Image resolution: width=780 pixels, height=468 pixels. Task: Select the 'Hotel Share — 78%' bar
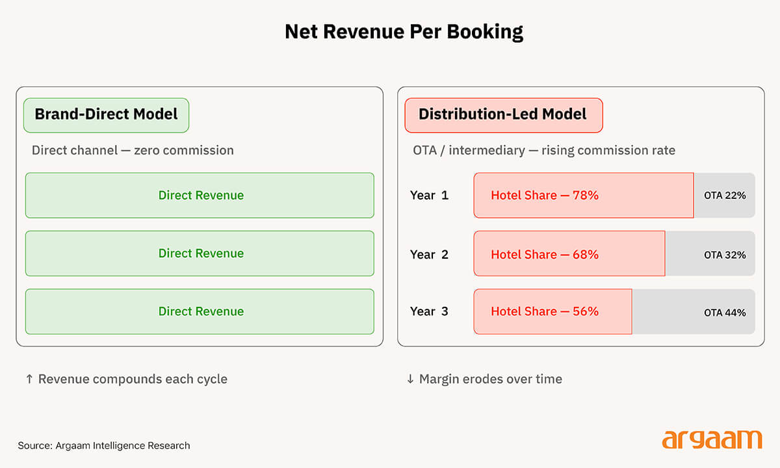[x=584, y=195]
